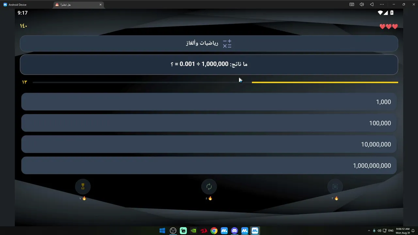Click the Android Wi-Fi status icon
The image size is (418, 235).
(380, 13)
